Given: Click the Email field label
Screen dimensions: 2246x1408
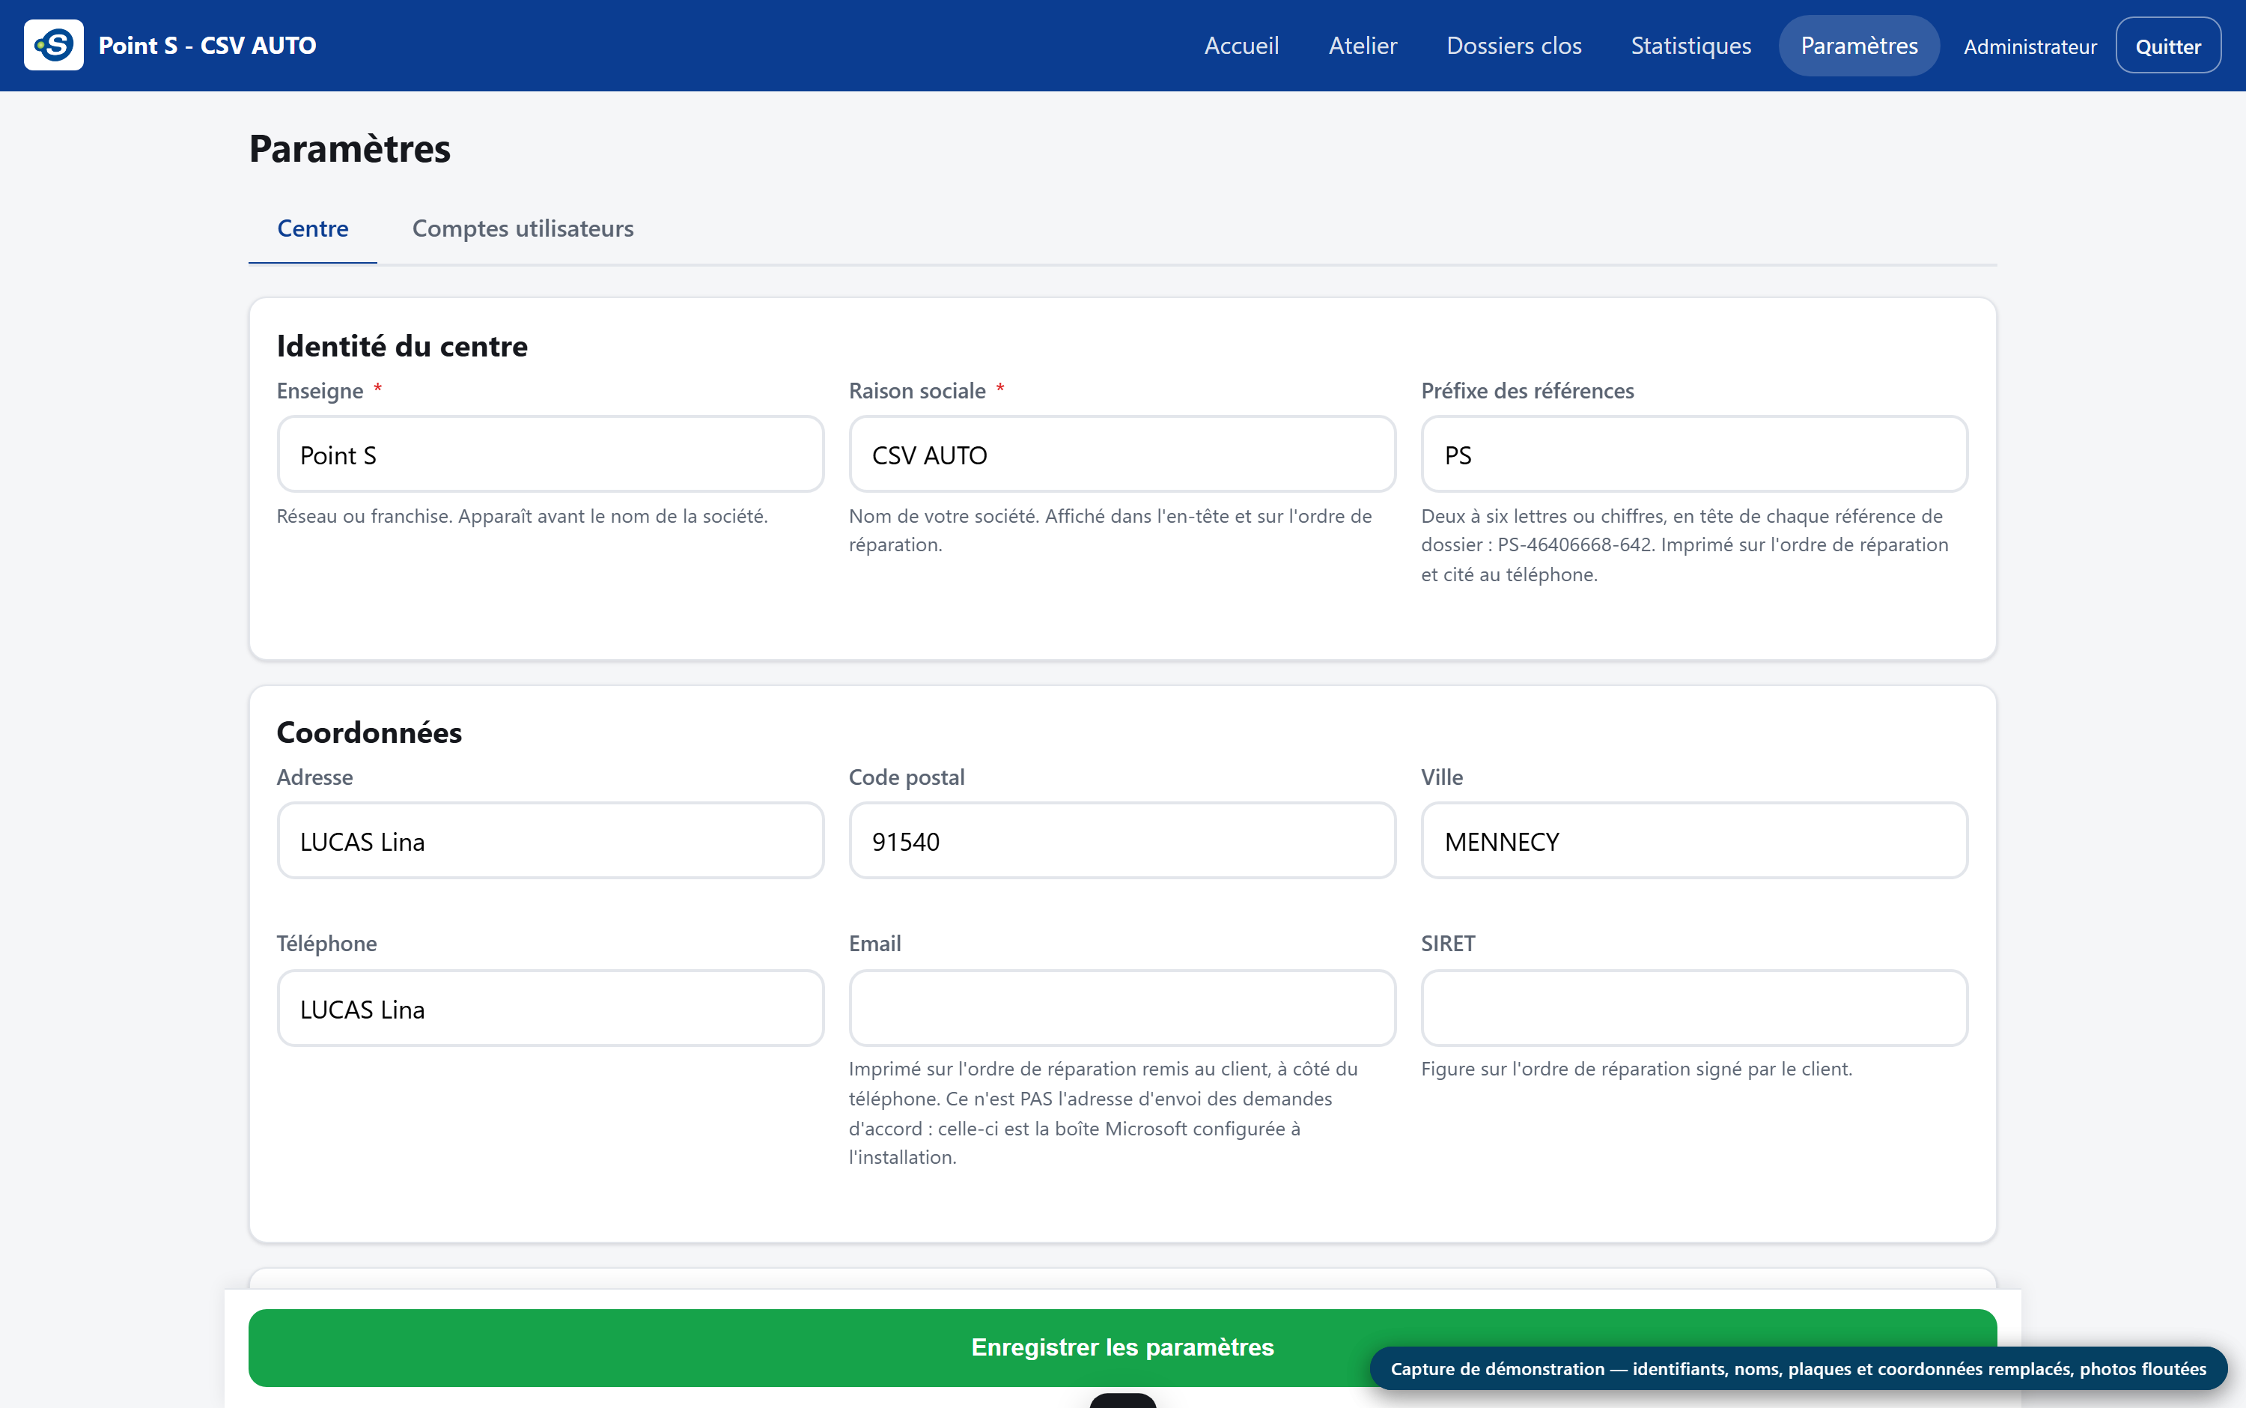Looking at the screenshot, I should (x=875, y=944).
